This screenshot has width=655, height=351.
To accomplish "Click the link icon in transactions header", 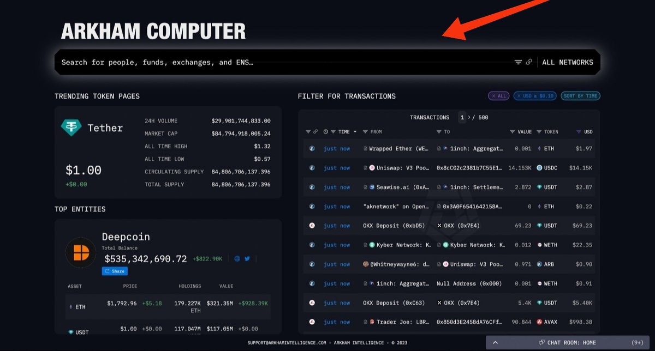I will click(x=315, y=132).
